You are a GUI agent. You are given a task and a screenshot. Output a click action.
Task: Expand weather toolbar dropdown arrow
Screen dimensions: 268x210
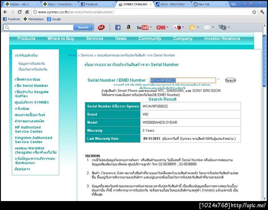click(198, 27)
